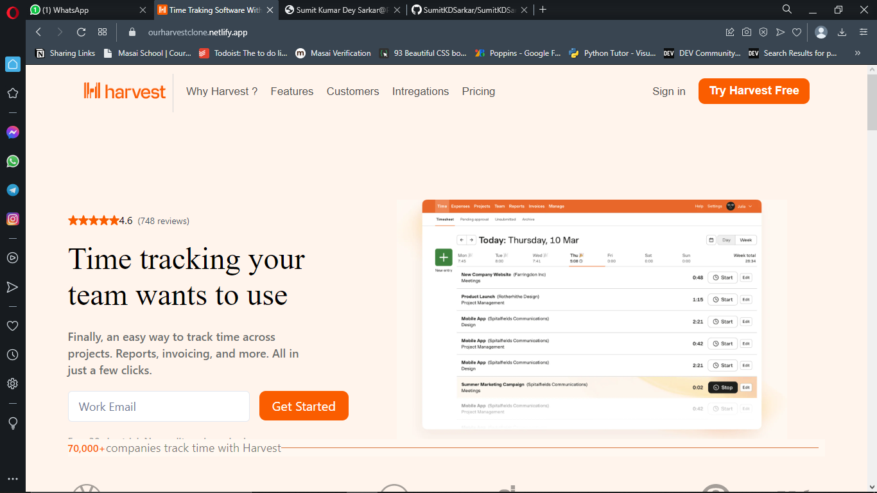This screenshot has width=877, height=493.
Task: Open Speed Dial start page grid icon
Action: (102, 32)
